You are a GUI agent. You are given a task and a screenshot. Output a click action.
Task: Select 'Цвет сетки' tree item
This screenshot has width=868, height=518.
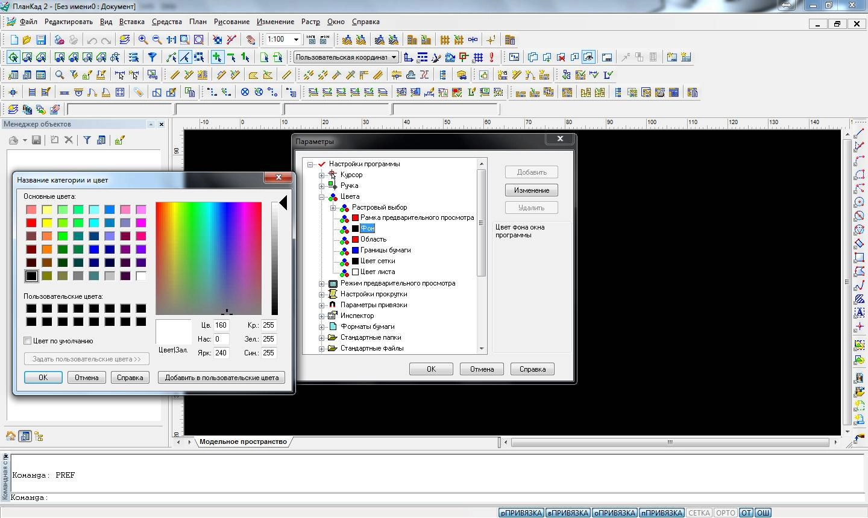(378, 261)
